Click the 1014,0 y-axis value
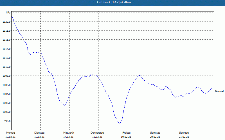The image size is (225, 140). coord(6,49)
